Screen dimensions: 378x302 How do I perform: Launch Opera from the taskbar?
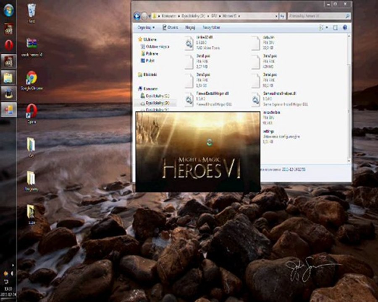point(9,45)
